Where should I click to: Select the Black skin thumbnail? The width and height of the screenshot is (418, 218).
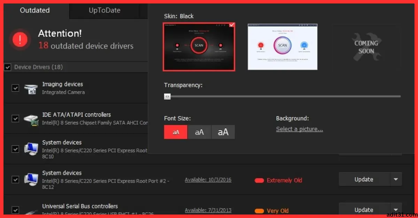(x=199, y=47)
